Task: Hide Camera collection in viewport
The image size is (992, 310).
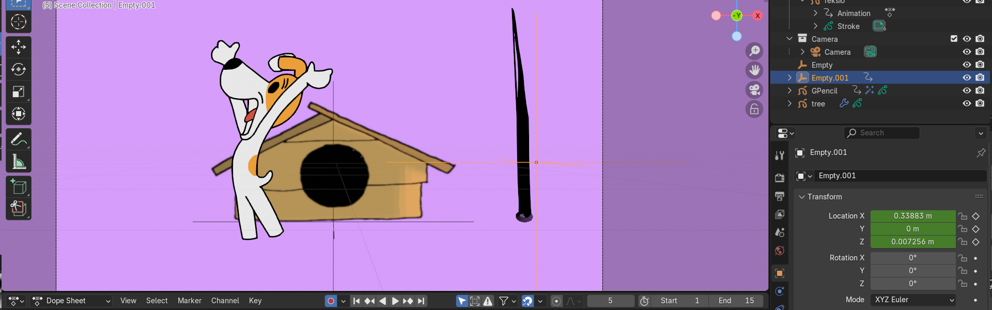Action: point(967,39)
